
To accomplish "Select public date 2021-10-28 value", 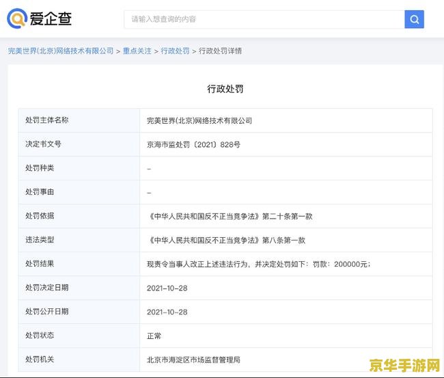I will pos(167,312).
